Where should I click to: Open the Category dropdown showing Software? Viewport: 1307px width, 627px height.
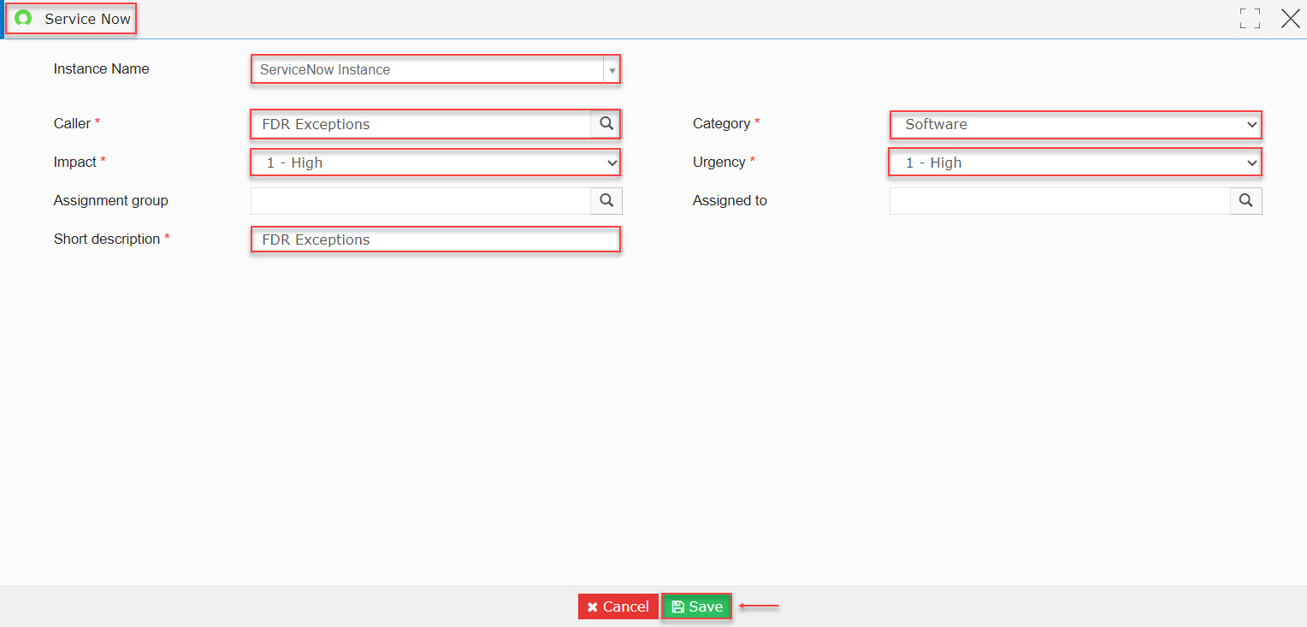coord(1075,124)
